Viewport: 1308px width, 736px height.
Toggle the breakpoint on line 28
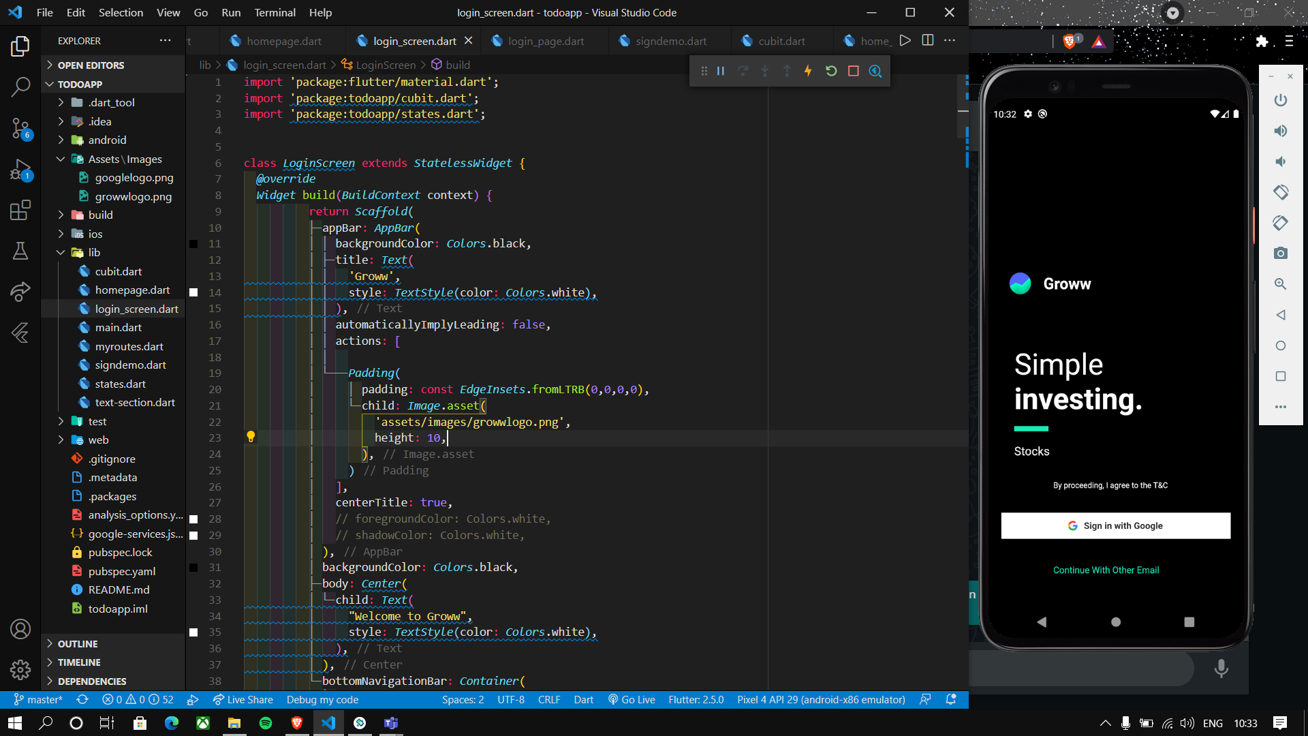[x=193, y=519]
